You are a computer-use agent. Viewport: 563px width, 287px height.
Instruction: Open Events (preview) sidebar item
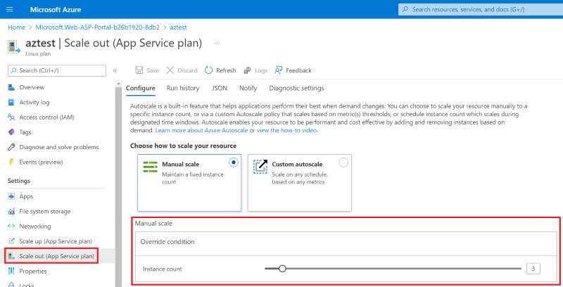(44, 162)
